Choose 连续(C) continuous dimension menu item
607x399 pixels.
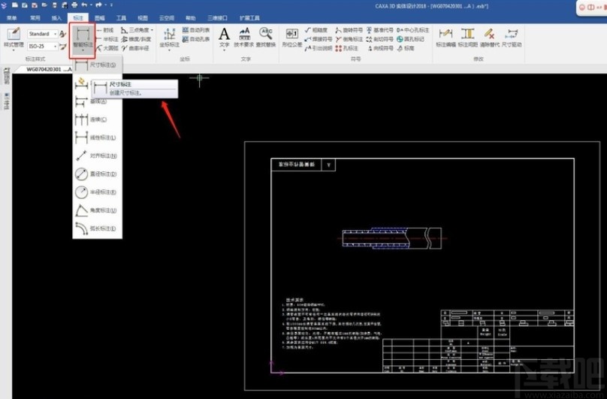tap(97, 119)
